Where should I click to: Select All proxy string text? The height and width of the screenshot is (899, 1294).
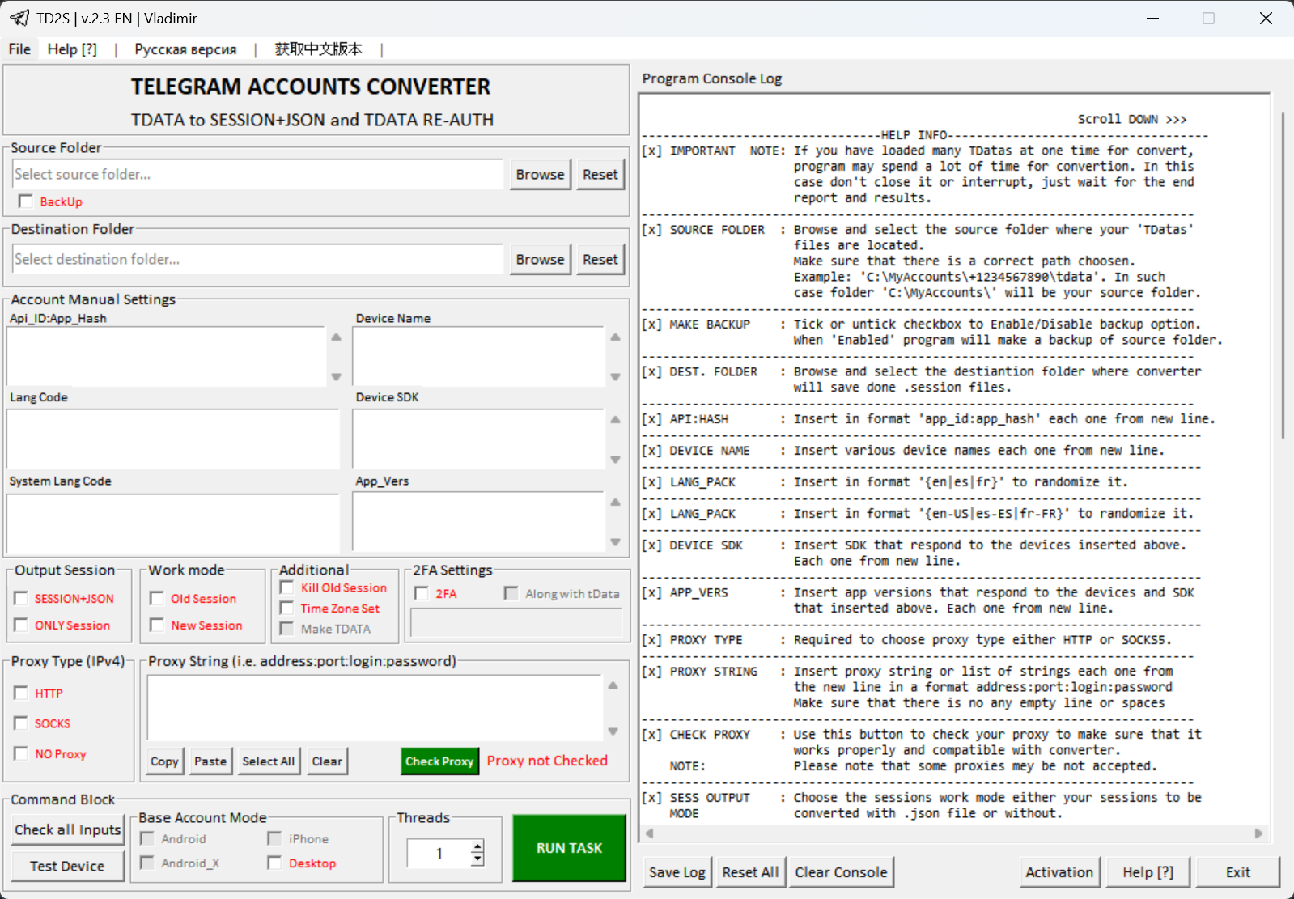(x=269, y=761)
